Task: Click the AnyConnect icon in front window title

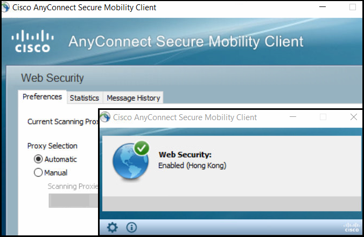Action: (106, 117)
